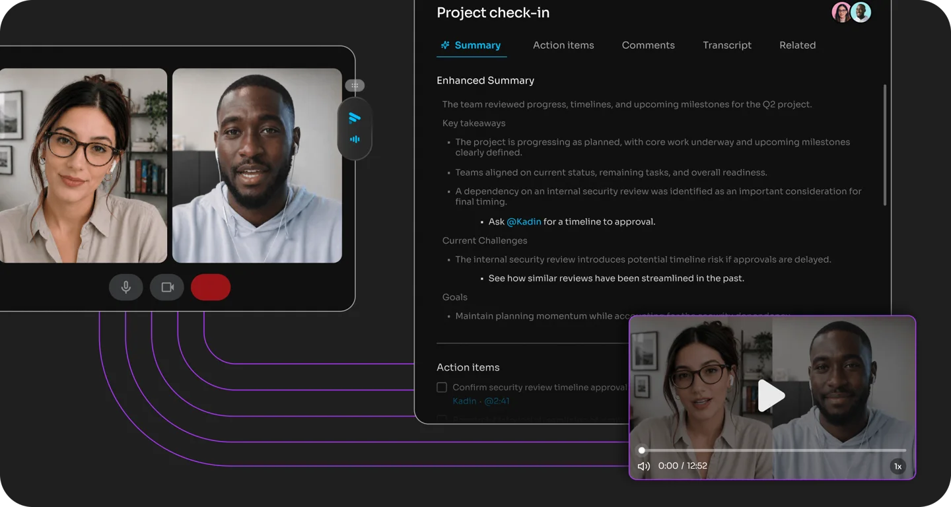Click the "Project check-in" title
Viewport: 951px width, 507px height.
493,13
